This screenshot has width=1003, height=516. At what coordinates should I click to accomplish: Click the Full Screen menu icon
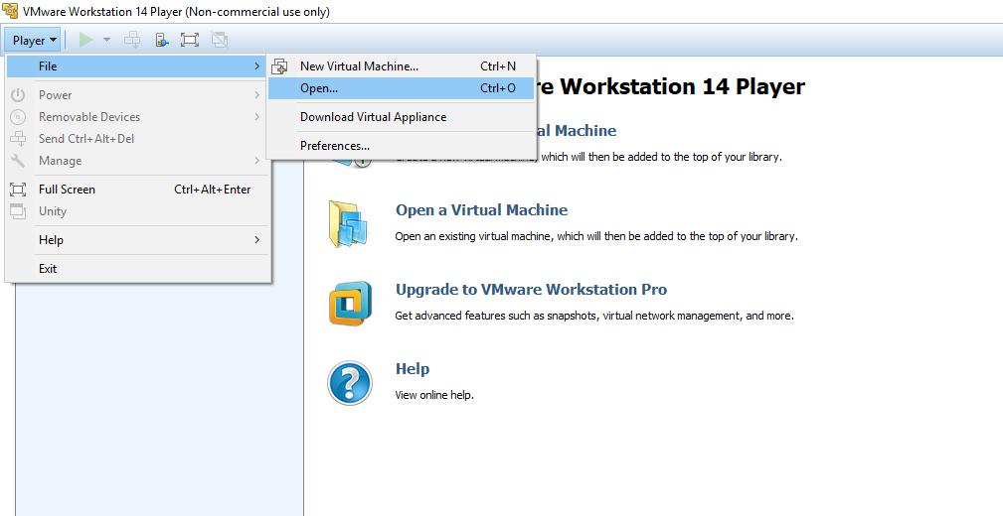point(18,190)
